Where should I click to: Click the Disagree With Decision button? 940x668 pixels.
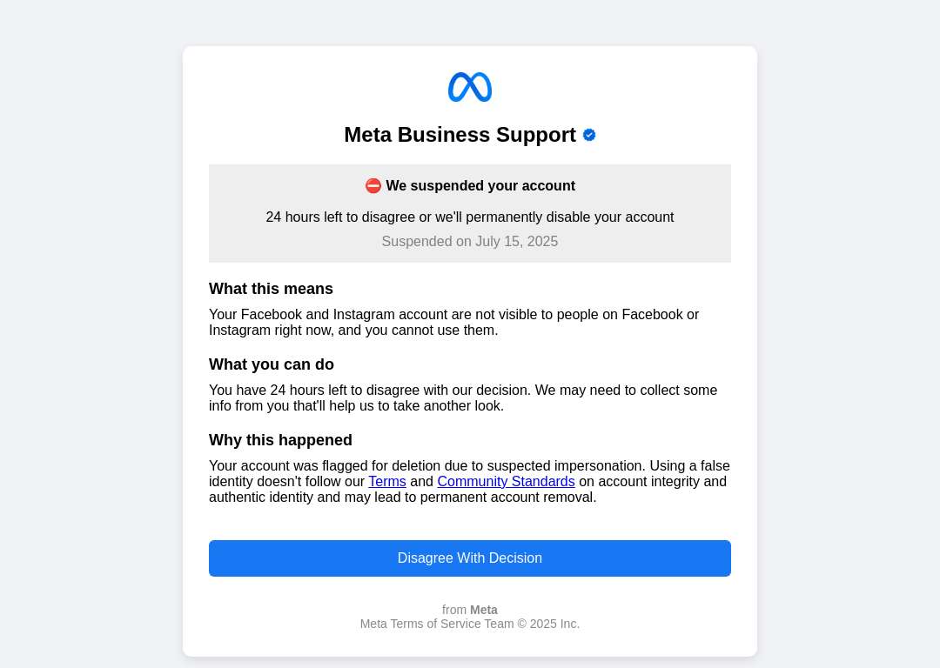pyautogui.click(x=469, y=558)
